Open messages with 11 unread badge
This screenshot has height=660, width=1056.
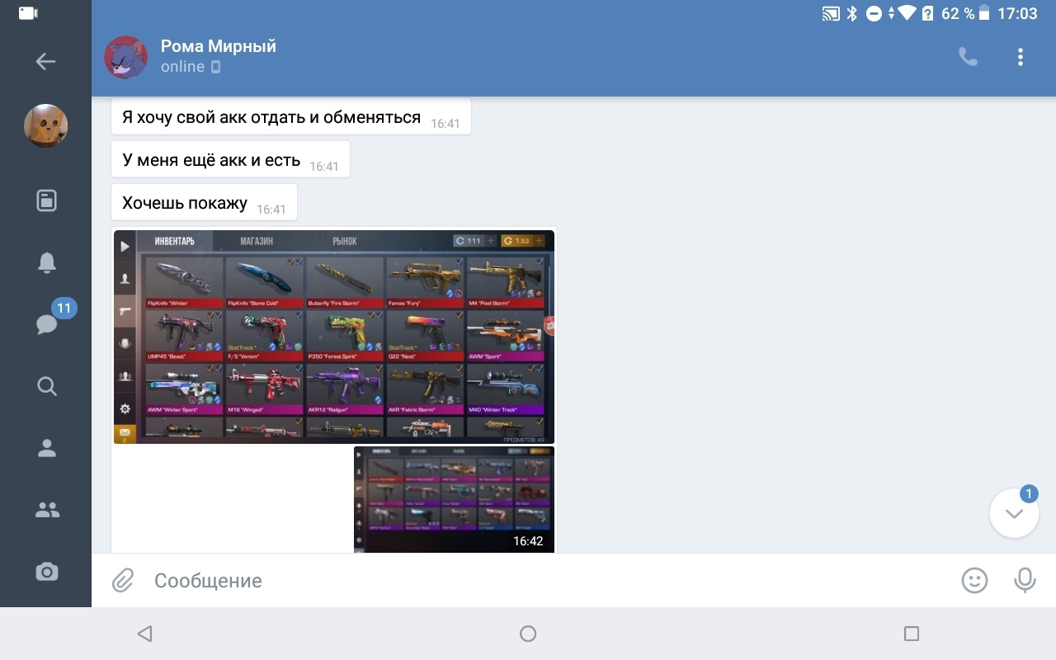tap(47, 323)
